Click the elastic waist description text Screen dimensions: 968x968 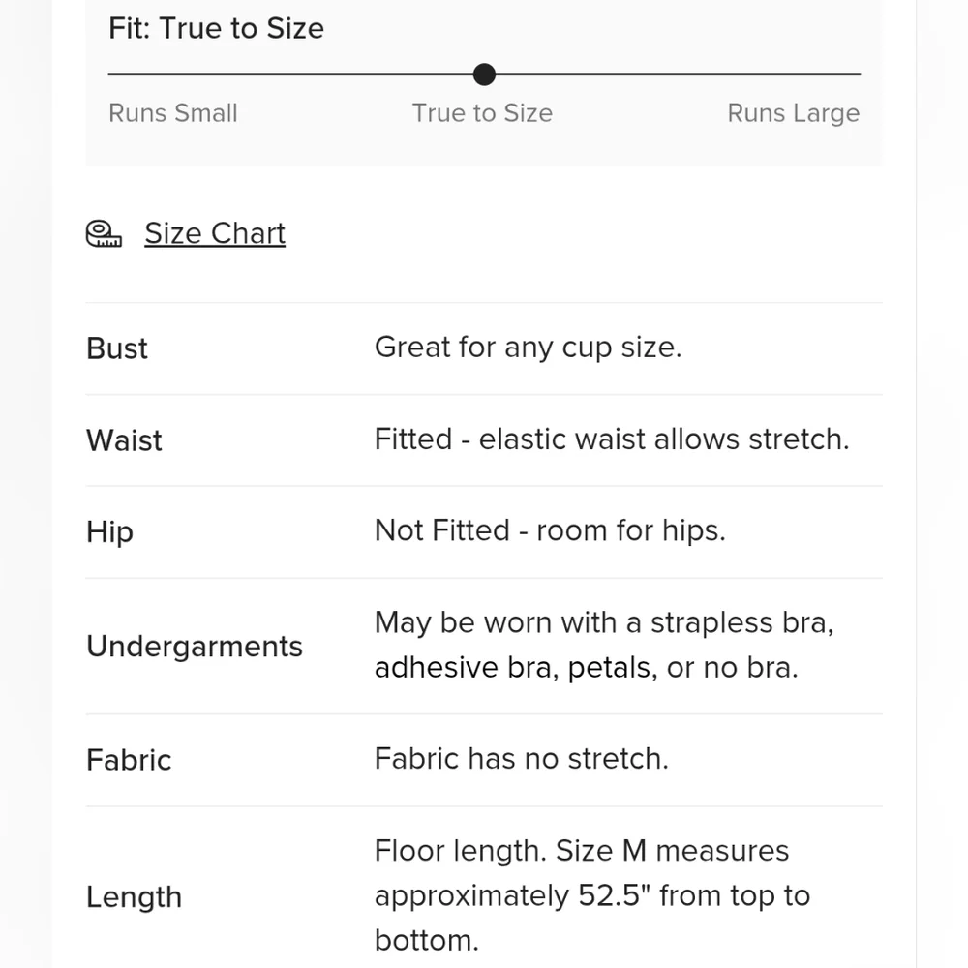click(611, 439)
